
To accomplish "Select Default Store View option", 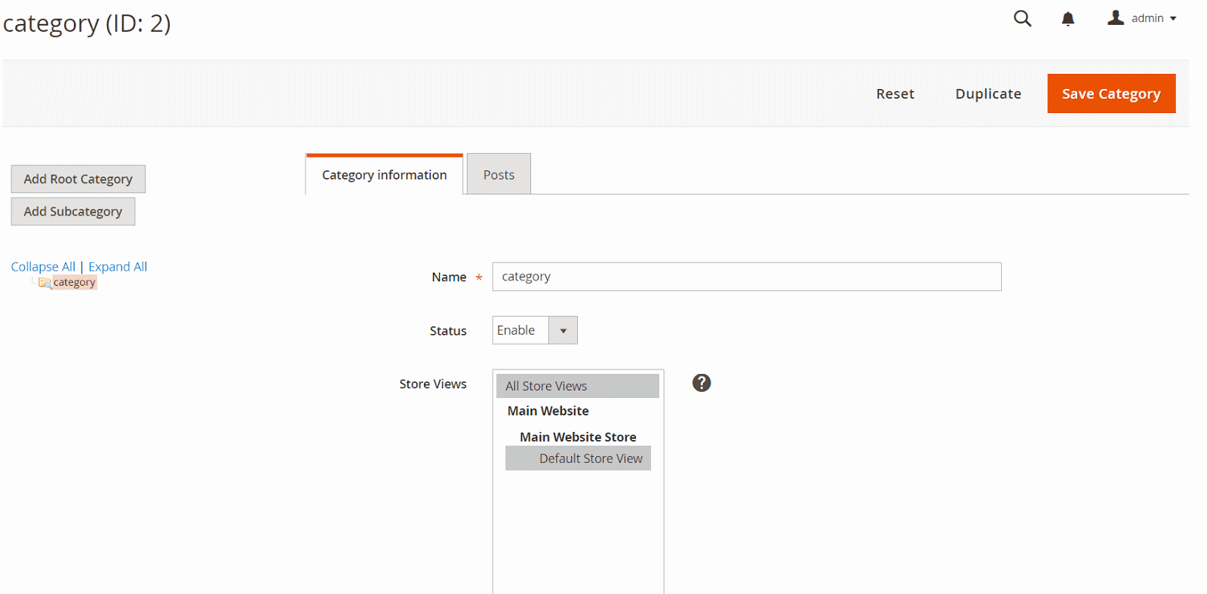I will [578, 458].
